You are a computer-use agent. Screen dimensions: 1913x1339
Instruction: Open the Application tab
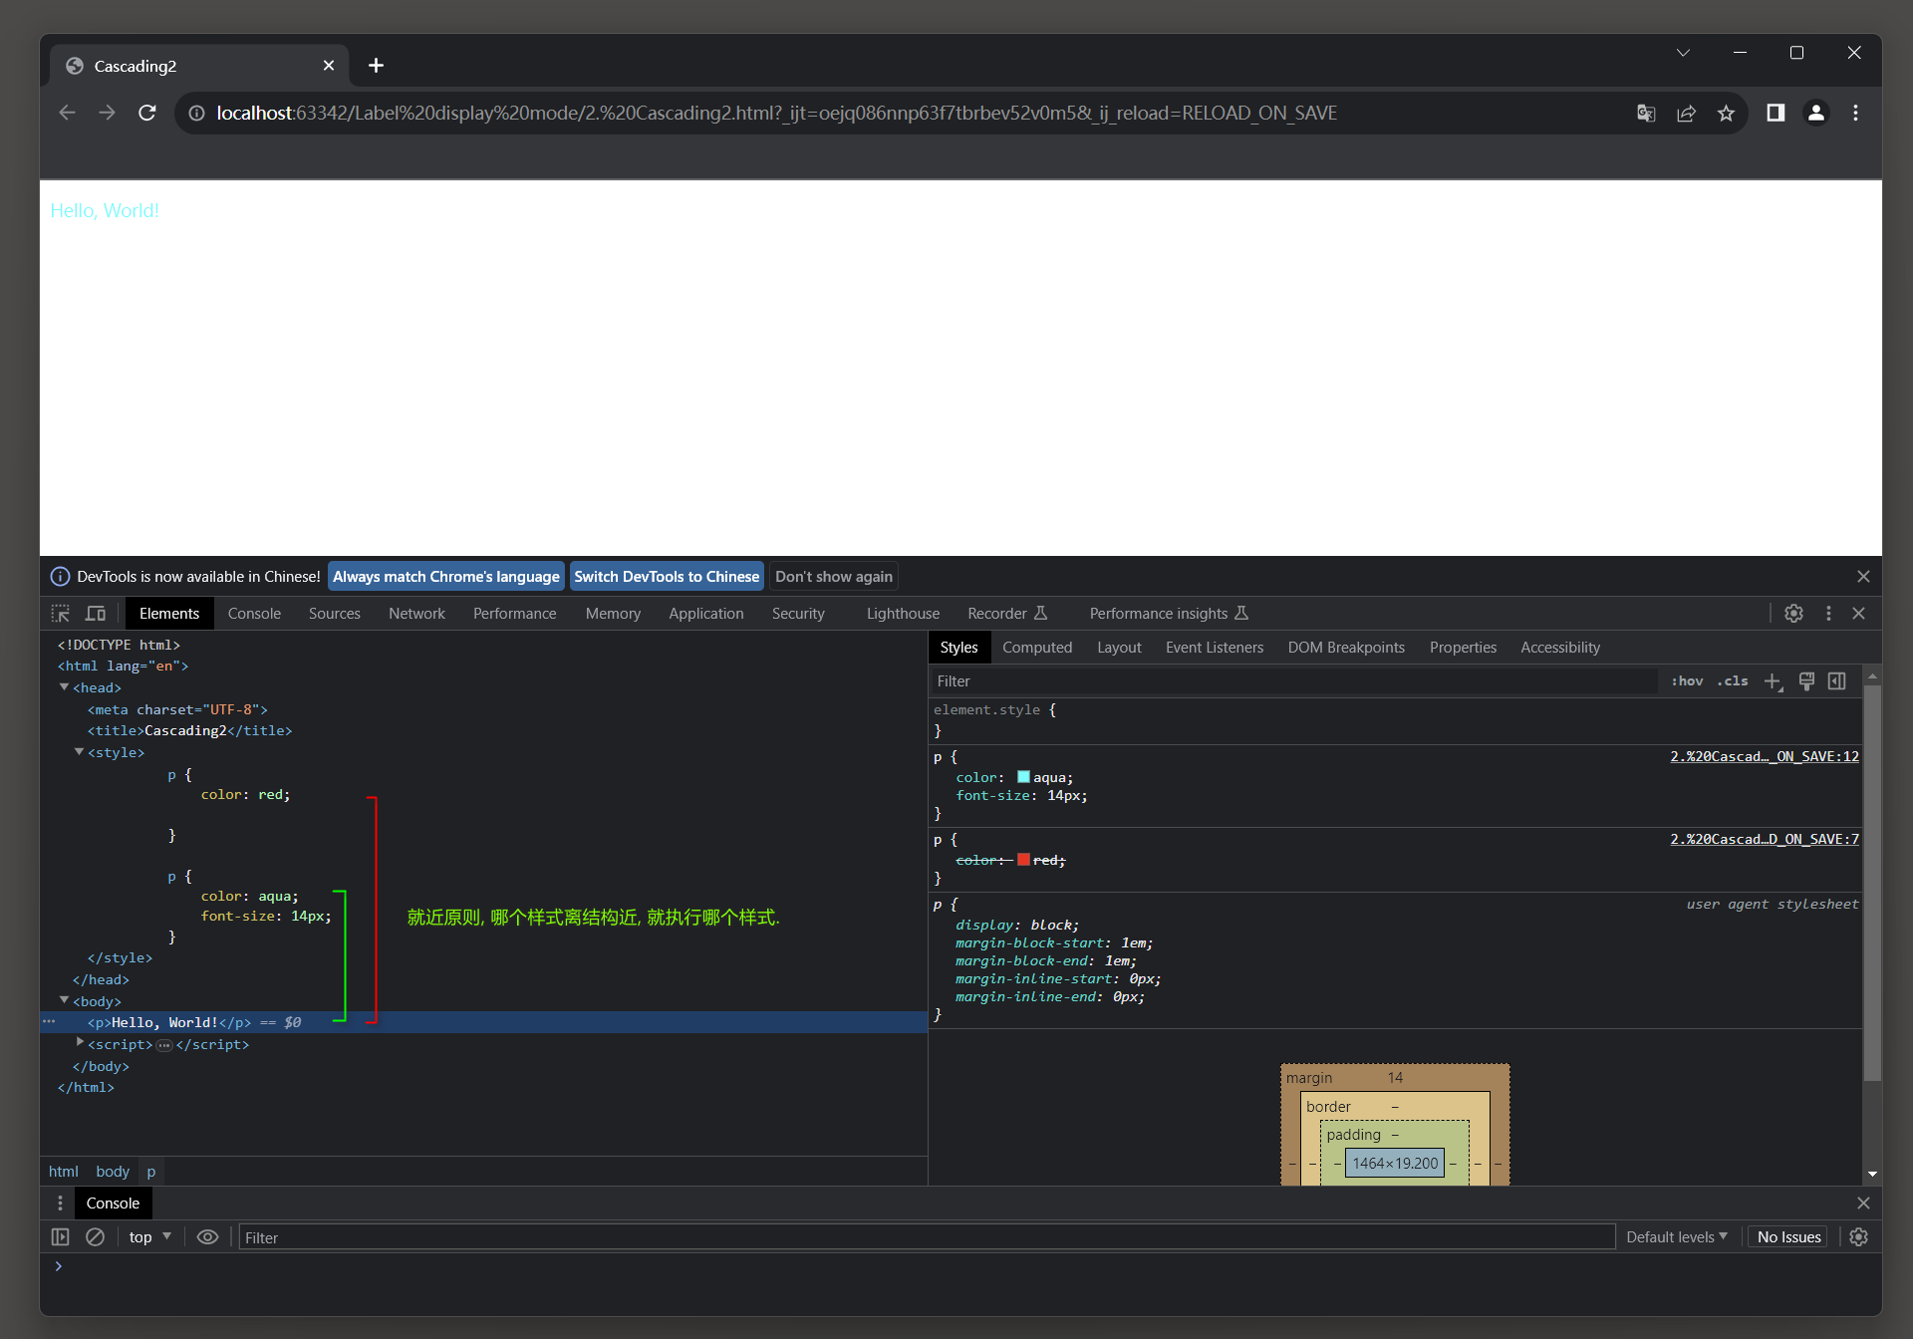tap(706, 614)
